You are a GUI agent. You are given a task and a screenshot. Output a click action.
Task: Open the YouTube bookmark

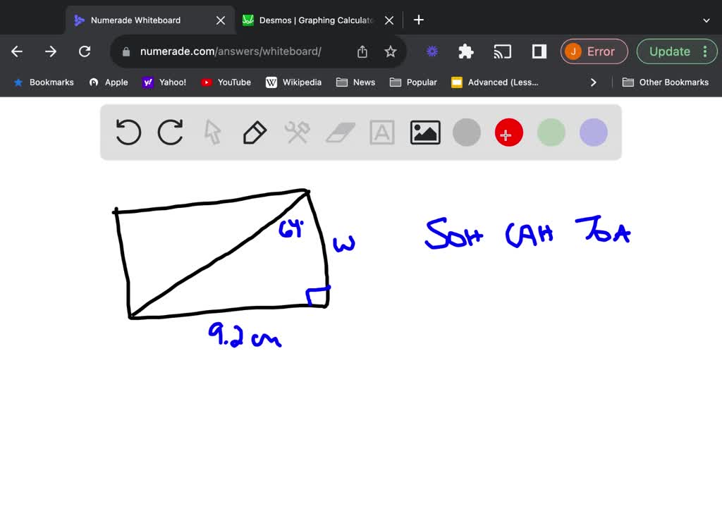226,82
